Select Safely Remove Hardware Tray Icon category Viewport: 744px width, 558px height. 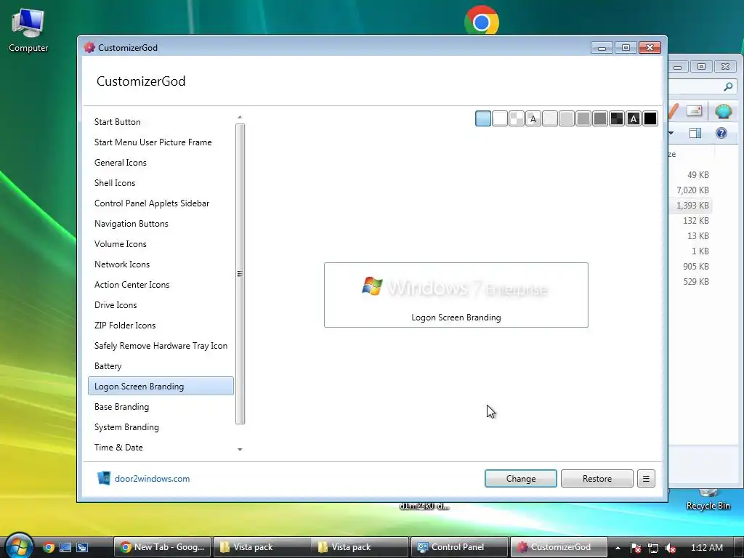(161, 346)
